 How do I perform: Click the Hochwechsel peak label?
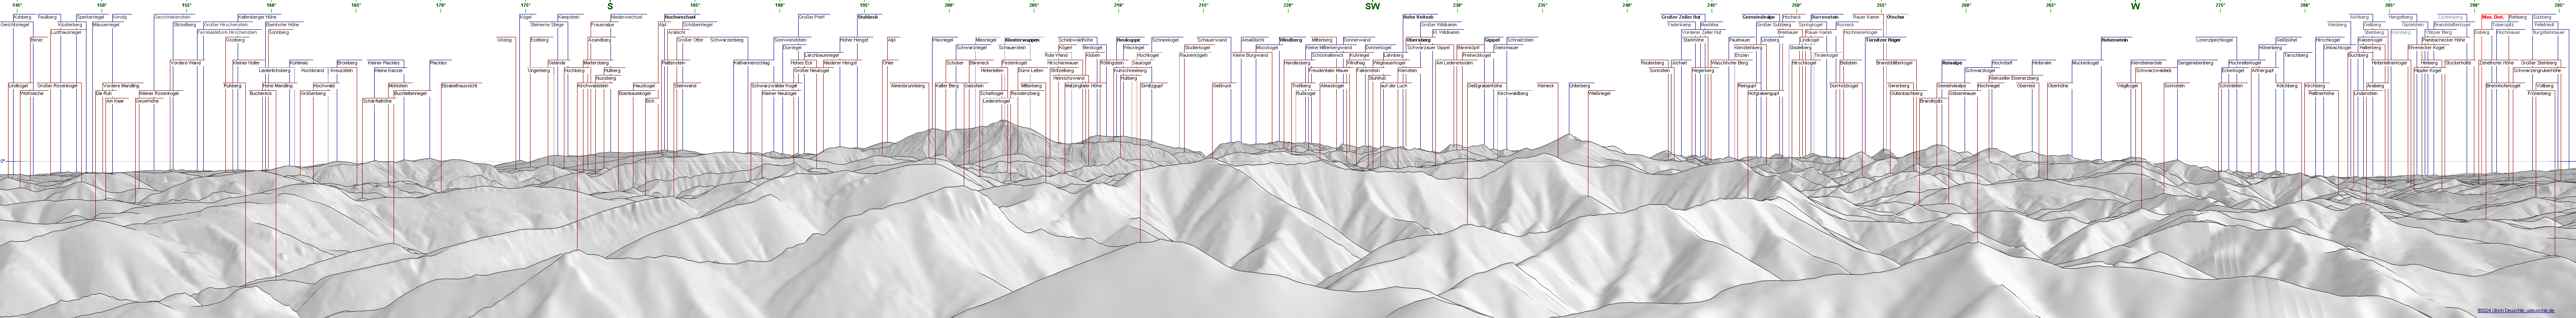[680, 17]
